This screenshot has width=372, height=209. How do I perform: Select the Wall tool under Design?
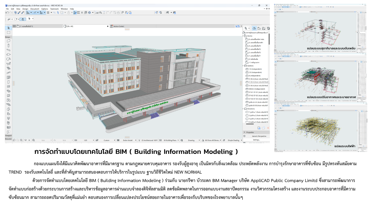pyautogui.click(x=8, y=41)
